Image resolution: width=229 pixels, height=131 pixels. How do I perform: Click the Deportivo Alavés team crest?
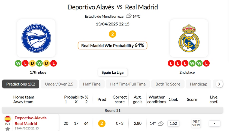(x=36, y=38)
